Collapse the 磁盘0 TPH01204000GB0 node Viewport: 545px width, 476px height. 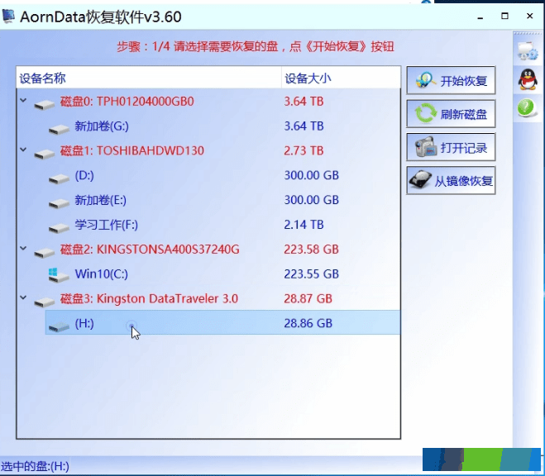tap(23, 101)
